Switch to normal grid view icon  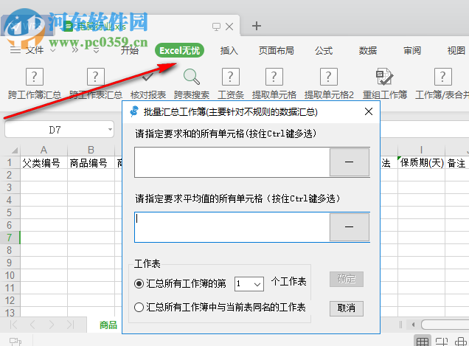[423, 342]
